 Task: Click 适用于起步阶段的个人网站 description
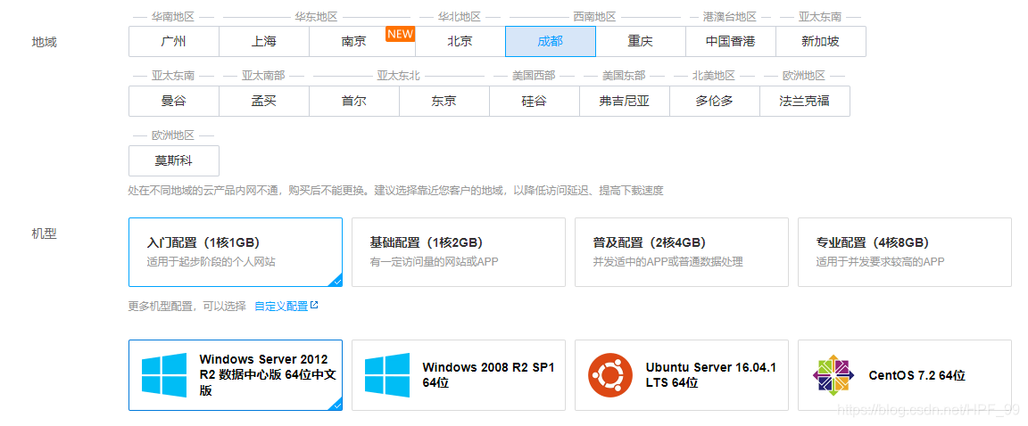tap(211, 262)
